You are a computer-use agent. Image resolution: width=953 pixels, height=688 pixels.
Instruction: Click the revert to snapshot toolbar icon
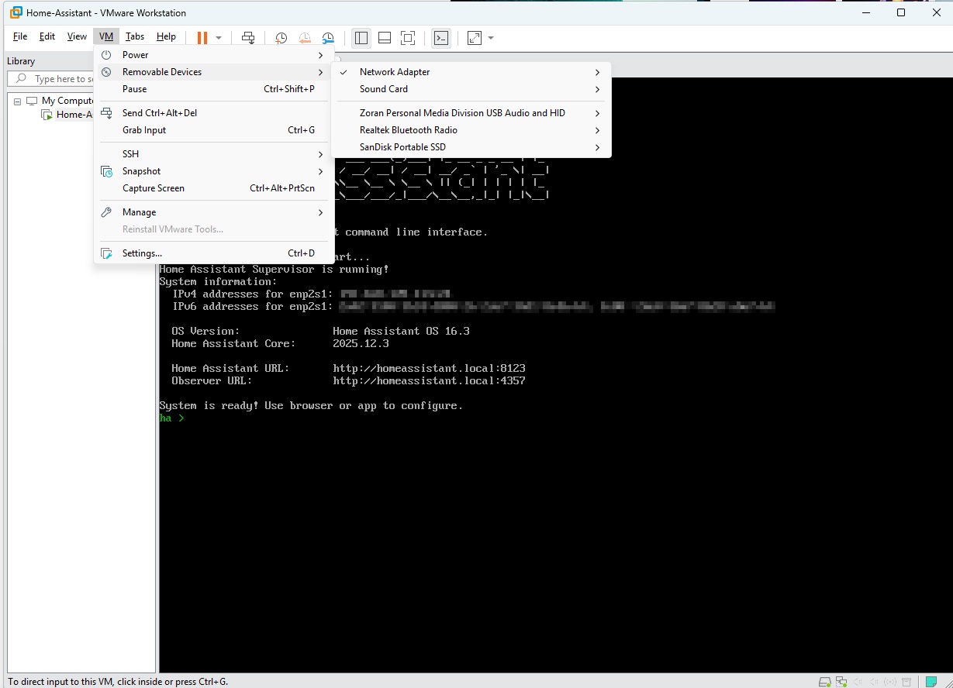(305, 37)
